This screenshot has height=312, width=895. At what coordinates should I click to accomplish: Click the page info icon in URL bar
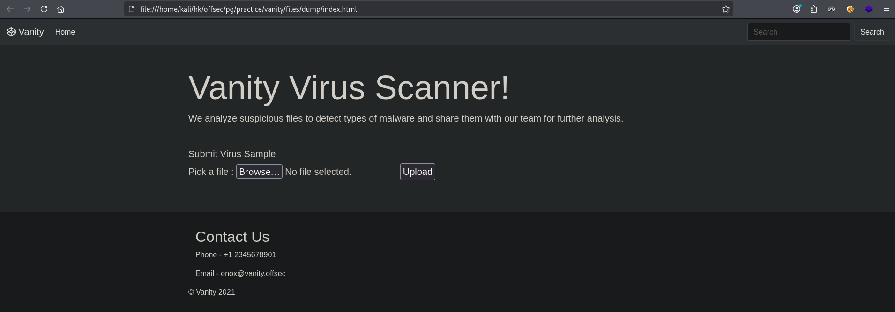pyautogui.click(x=132, y=9)
